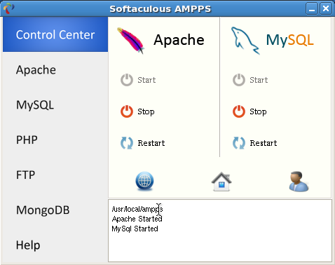Open the MySQL sidebar section
Viewport: 335px width, 265px height.
[x=55, y=104]
